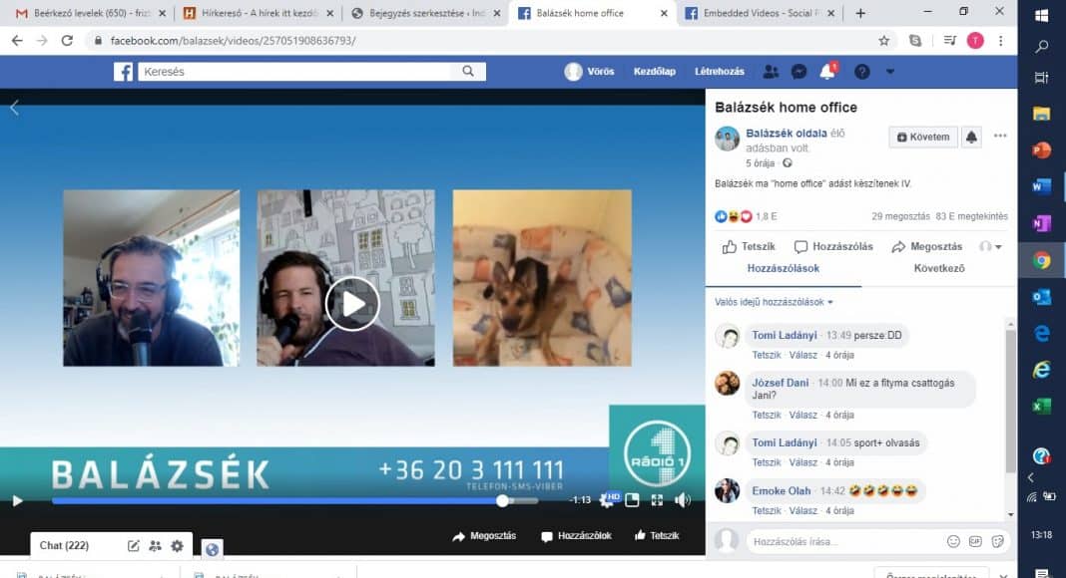Viewport: 1066px width, 578px height.
Task: Expand the Valós idejű hozzászólások sorting dropdown
Action: click(774, 302)
